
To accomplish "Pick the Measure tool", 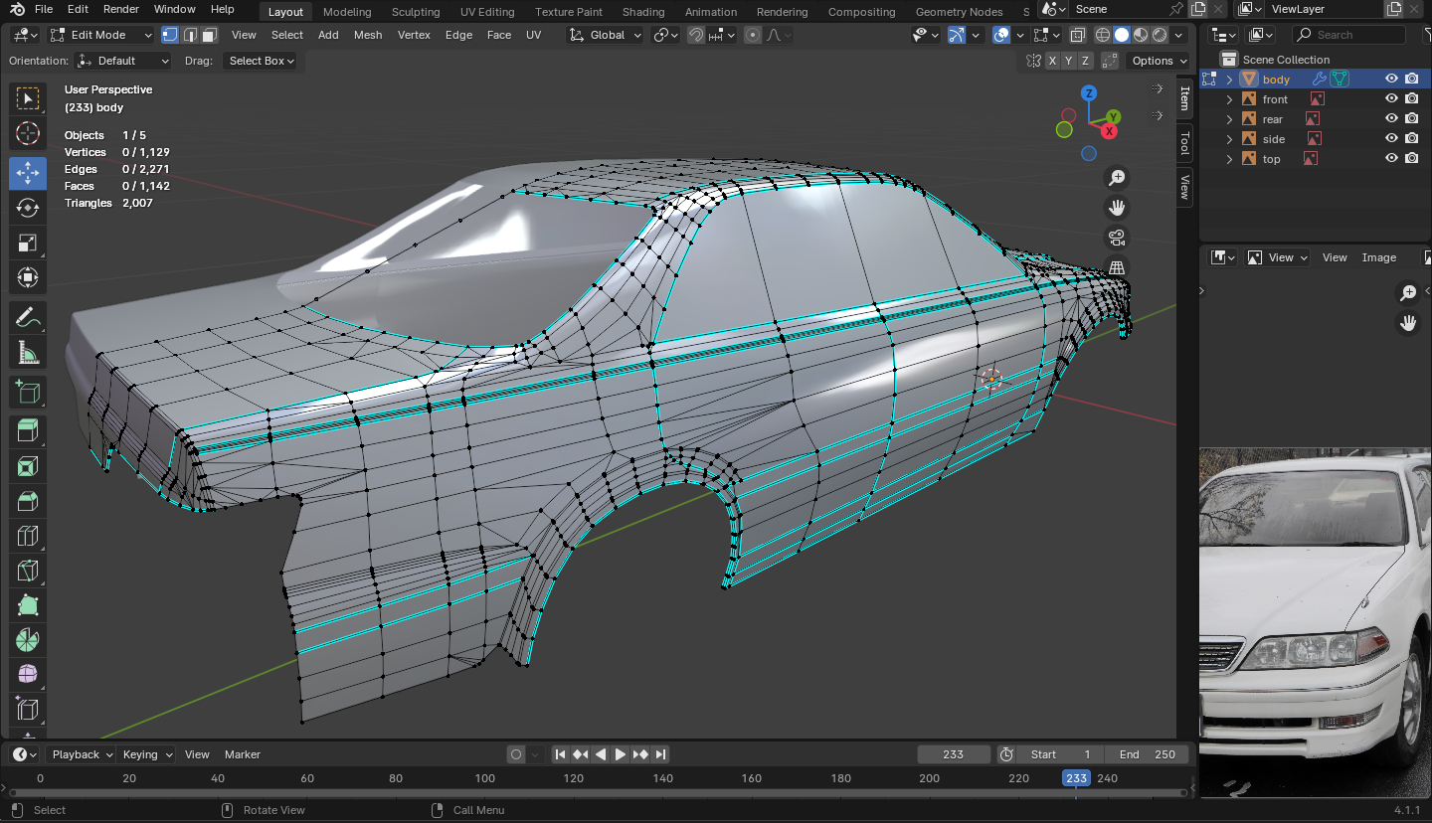I will point(28,353).
